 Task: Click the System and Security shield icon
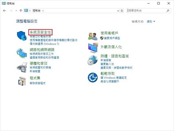[x=22, y=36]
